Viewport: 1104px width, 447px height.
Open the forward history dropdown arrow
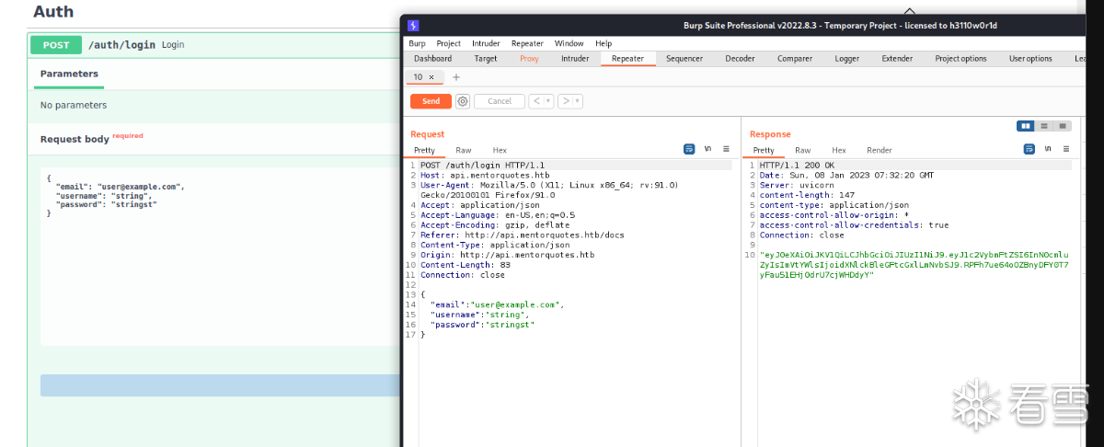tap(579, 101)
